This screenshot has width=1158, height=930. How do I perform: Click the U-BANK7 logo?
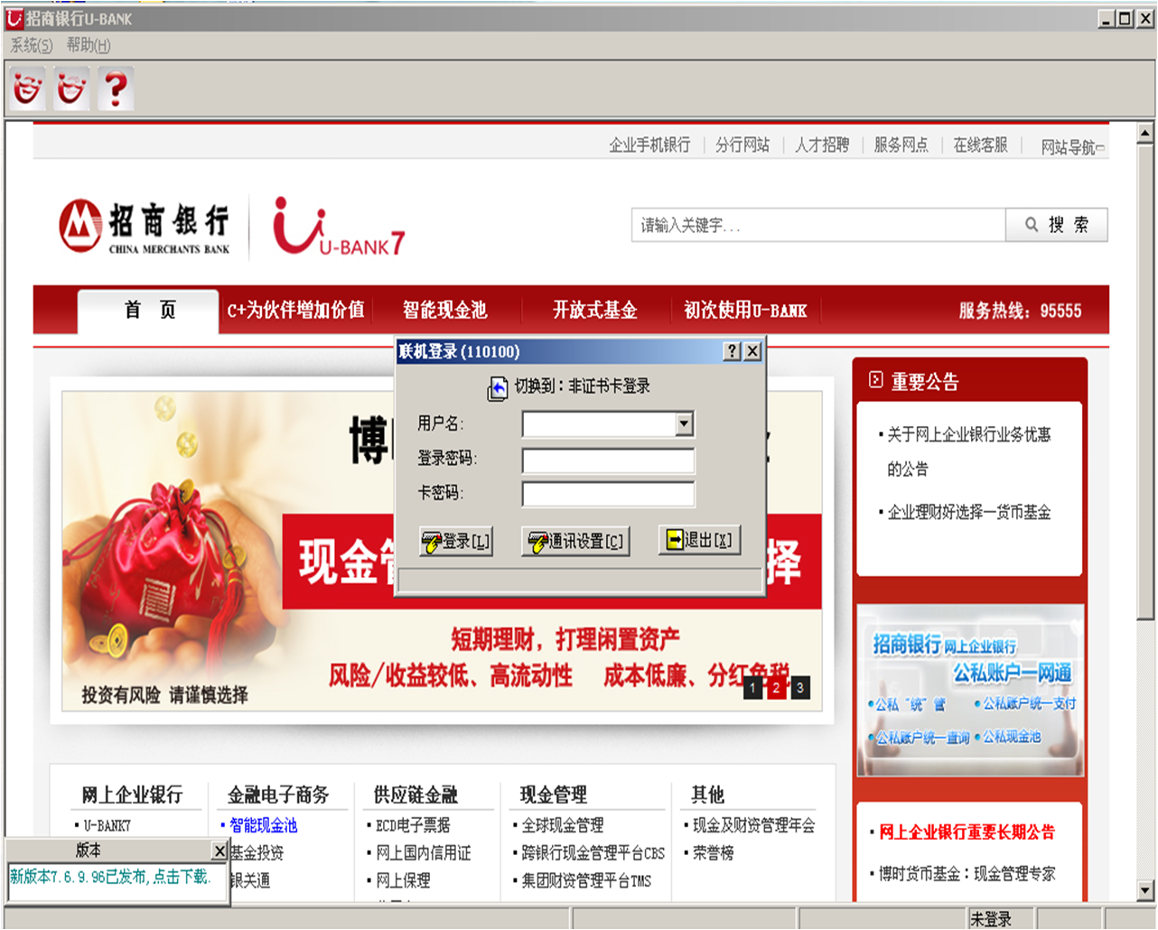point(339,227)
